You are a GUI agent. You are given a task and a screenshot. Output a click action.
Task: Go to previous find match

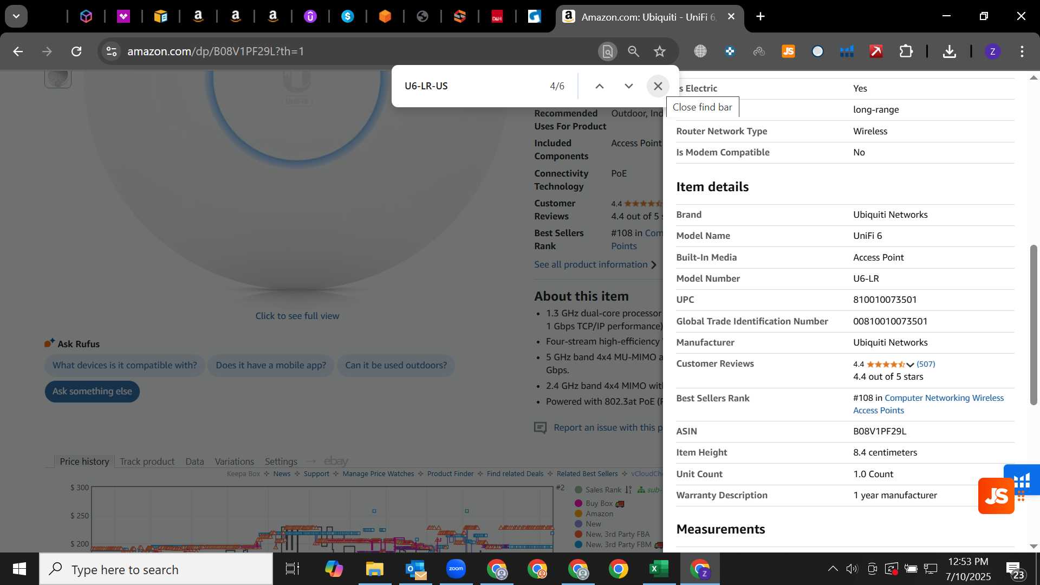click(599, 86)
